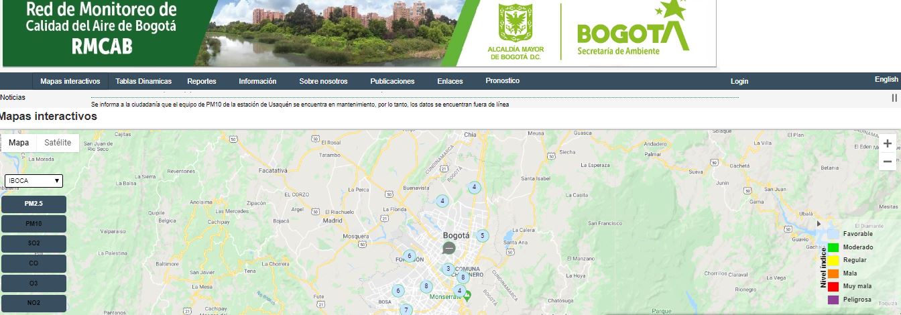The width and height of the screenshot is (901, 315).
Task: Expand the Reportes menu
Action: pyautogui.click(x=201, y=81)
